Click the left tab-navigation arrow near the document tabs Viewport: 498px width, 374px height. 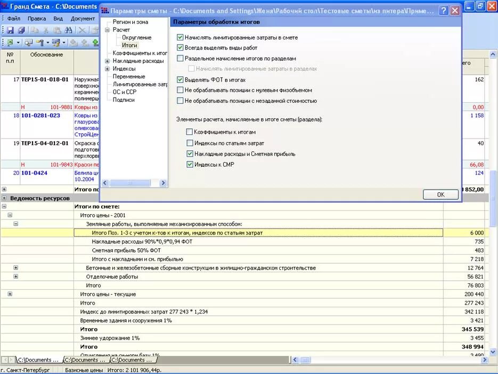(5, 360)
